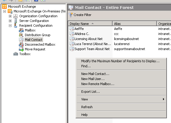The height and width of the screenshot is (123, 171).
Task: Select the ANdrea C. display name
Action: [82, 34]
